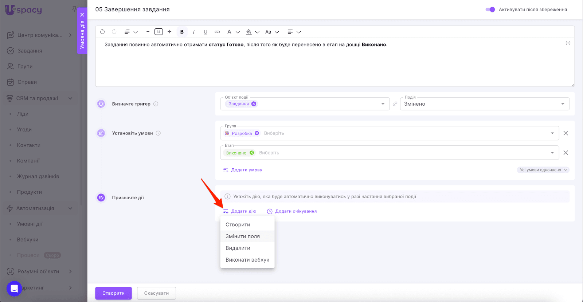The image size is (583, 302).
Task: Open the chat support bubble icon
Action: tap(14, 289)
